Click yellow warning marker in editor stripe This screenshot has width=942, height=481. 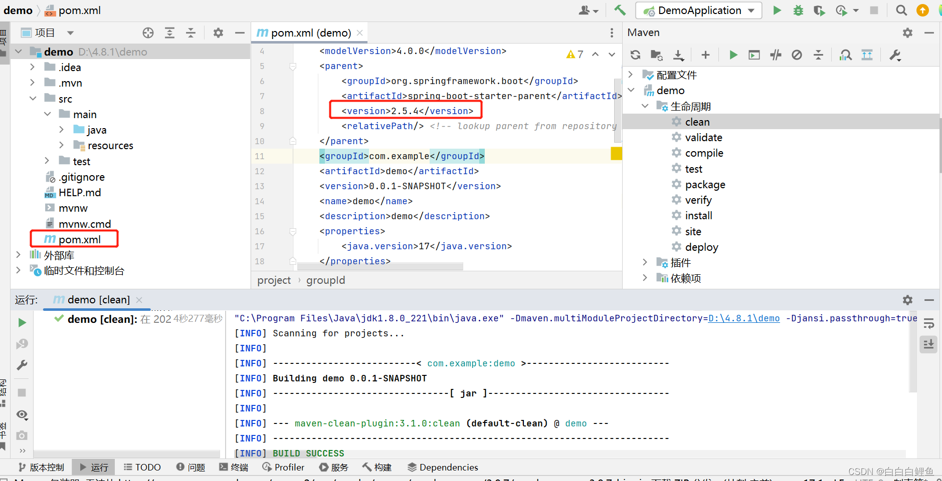[x=616, y=153]
